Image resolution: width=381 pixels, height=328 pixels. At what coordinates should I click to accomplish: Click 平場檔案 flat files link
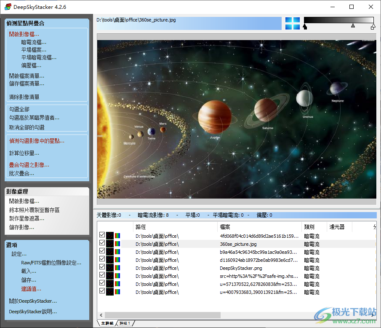pos(34,50)
